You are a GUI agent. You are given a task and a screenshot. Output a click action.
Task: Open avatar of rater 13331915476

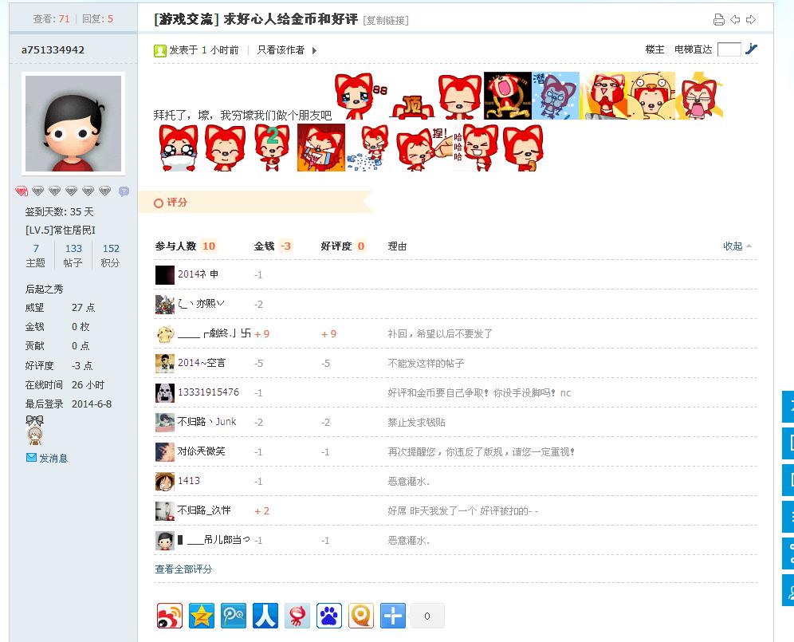(164, 392)
